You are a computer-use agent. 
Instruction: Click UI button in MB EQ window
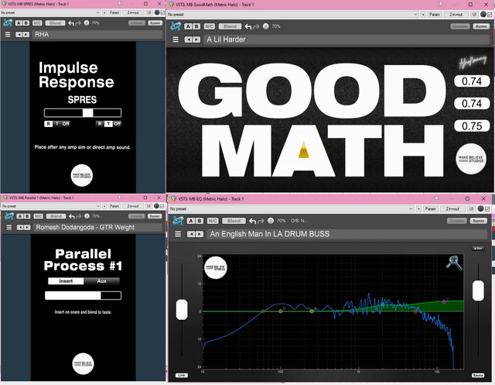tap(471, 209)
